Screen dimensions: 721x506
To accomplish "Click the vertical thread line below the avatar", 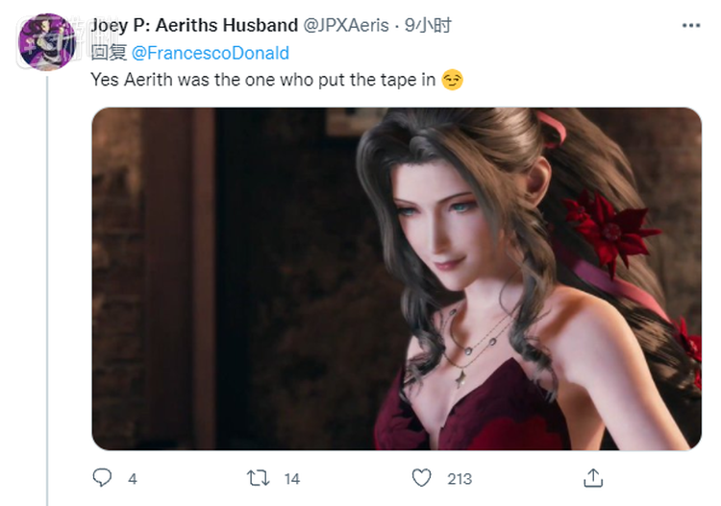I will 47,288.
